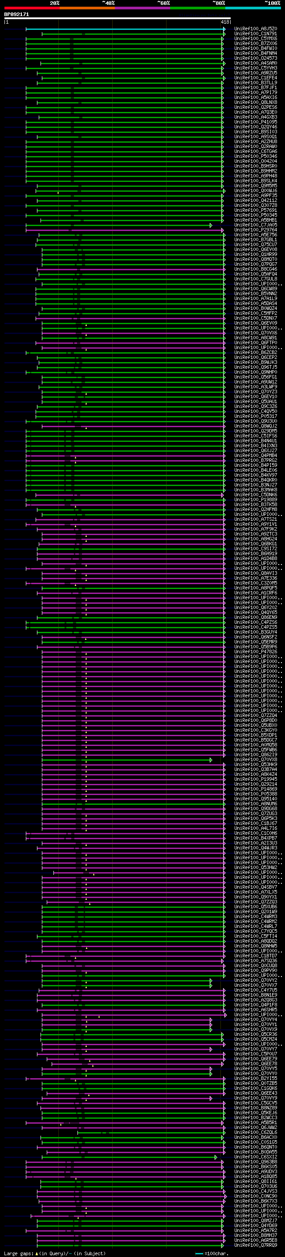Click the UniRef100_Q2HFM8 label
285x1257 pixels.
click(255, 509)
